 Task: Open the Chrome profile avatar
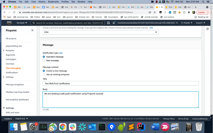[x=194, y=12]
